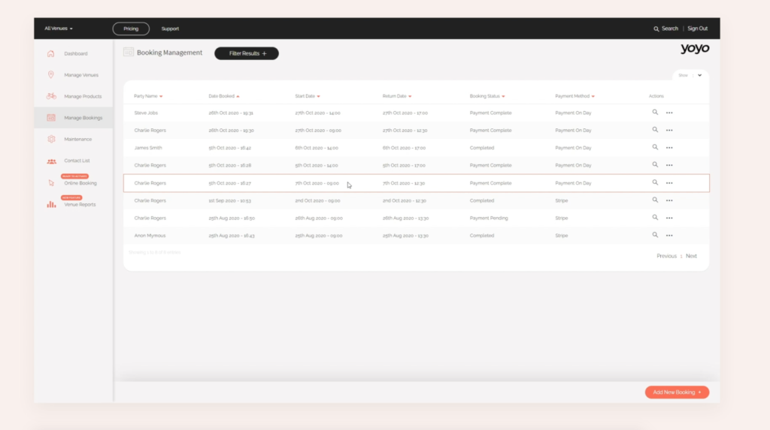Click Filter Results button
Image resolution: width=770 pixels, height=430 pixels.
click(247, 53)
